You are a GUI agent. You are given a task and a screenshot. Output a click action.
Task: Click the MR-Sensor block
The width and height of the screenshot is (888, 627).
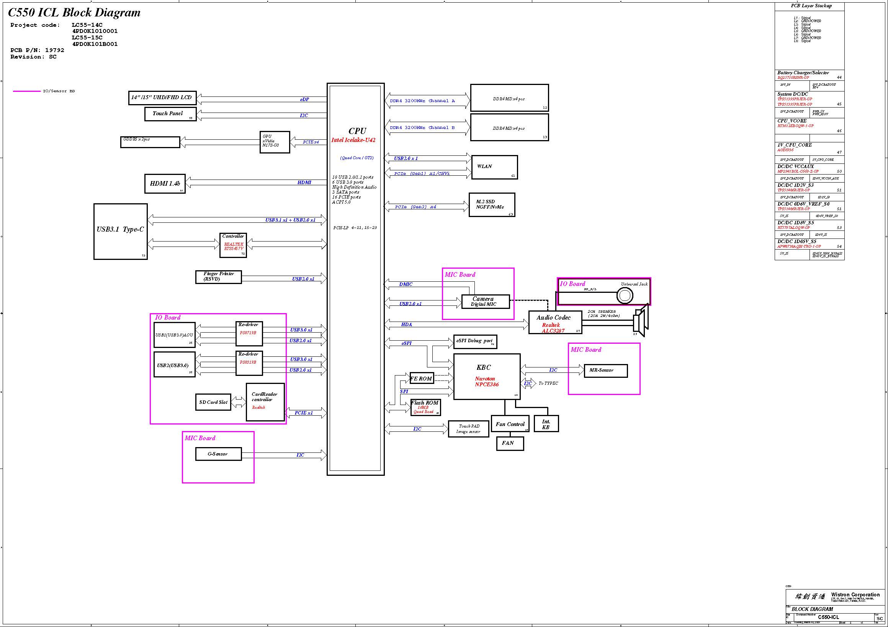605,370
